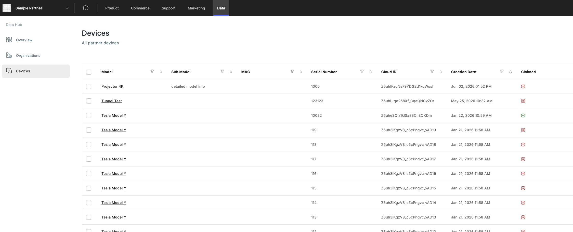Open Tesla Model Y with serial 113
Viewport: 573px width, 232px height.
114,217
